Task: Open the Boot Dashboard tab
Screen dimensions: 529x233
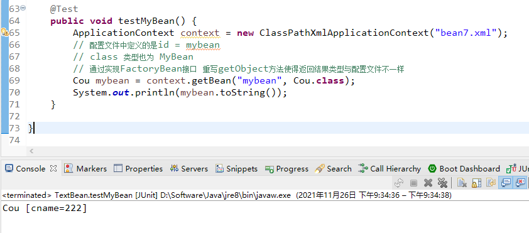Action: [x=464, y=168]
